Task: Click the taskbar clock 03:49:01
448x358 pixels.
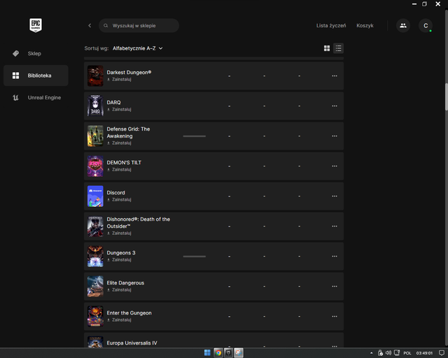Action: pos(424,353)
